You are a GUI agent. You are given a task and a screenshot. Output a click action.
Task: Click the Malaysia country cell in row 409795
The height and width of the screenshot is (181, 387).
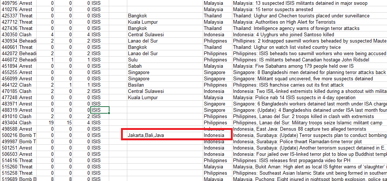pyautogui.click(x=217, y=3)
